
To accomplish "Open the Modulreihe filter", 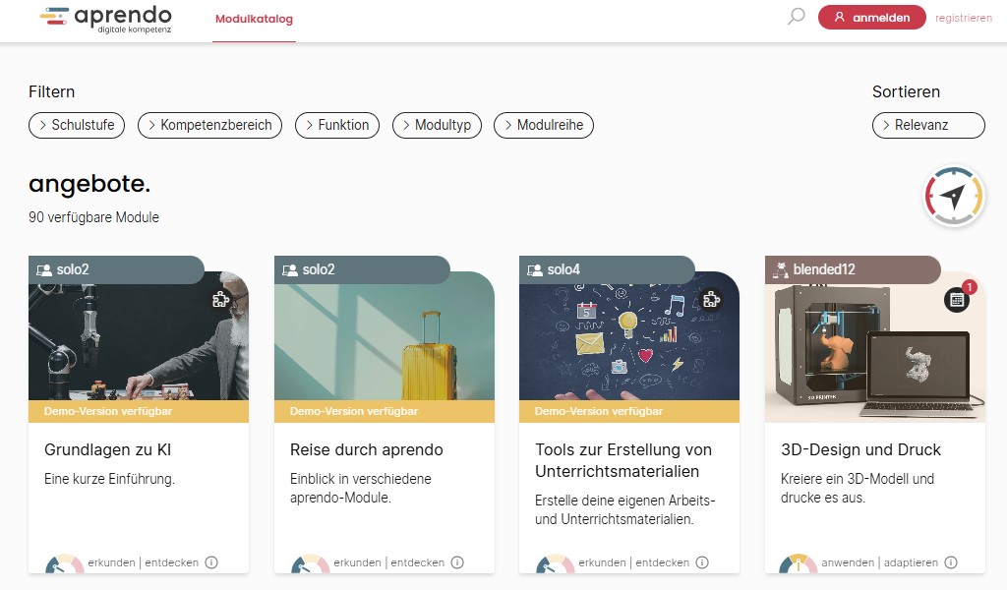I will point(543,125).
